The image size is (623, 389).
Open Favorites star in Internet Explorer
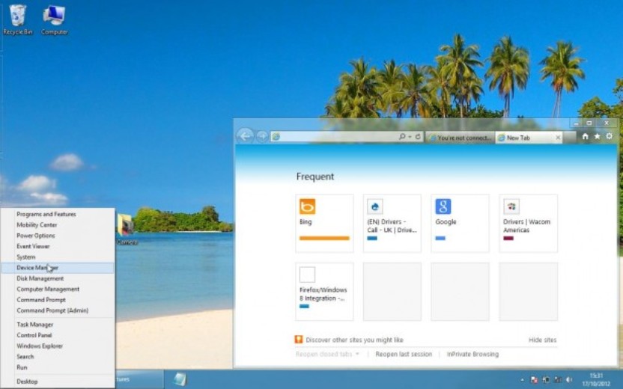pos(597,136)
